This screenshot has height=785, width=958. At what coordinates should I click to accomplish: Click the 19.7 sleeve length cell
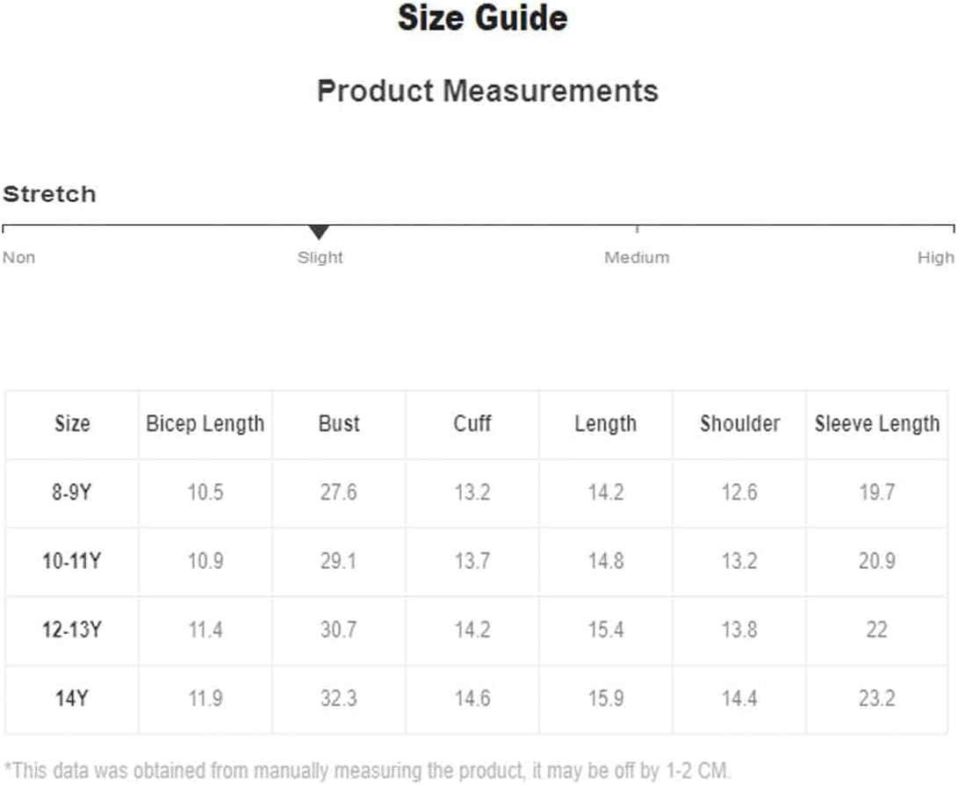click(876, 492)
